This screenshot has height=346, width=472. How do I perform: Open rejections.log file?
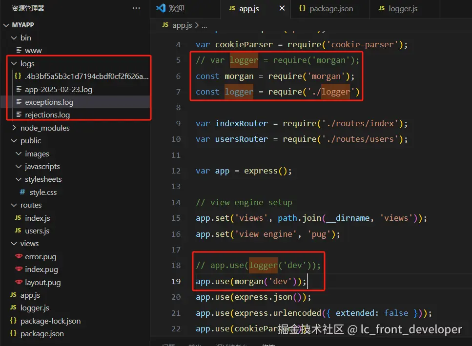click(47, 115)
